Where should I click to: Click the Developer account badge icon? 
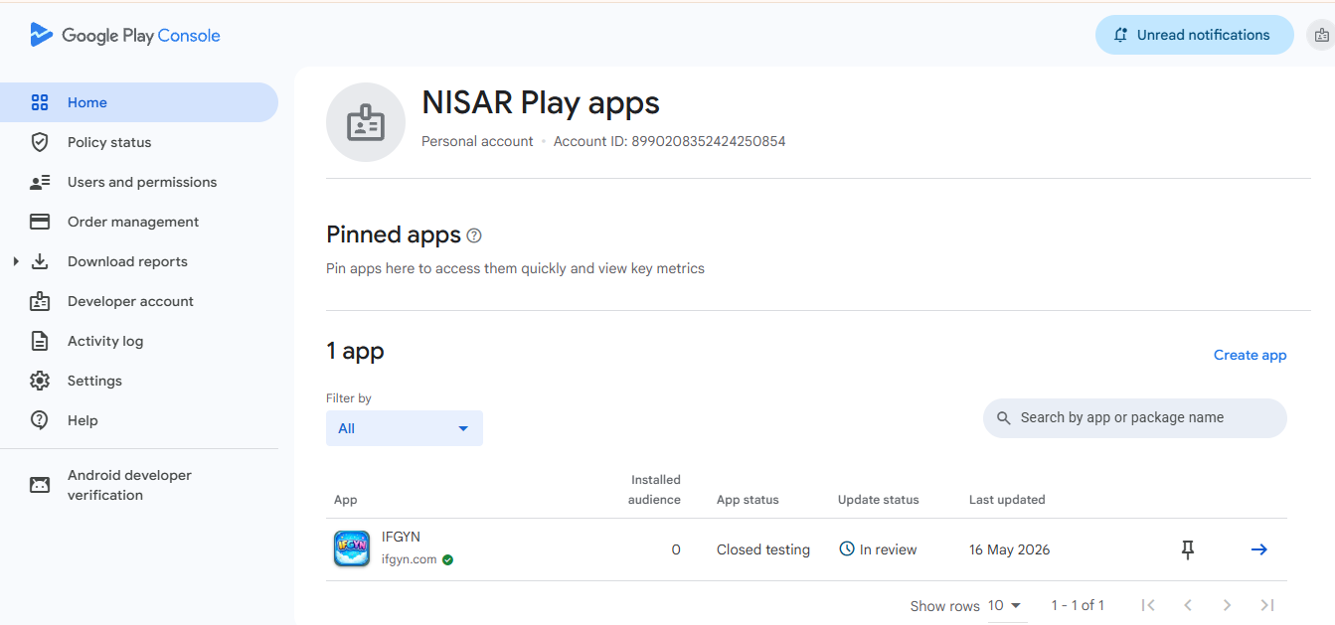40,301
